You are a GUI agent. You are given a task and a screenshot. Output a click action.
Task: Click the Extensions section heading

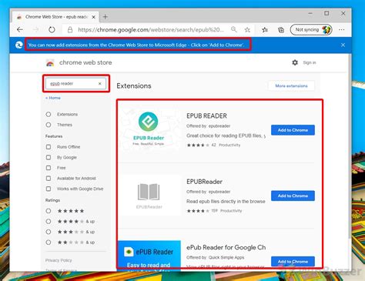pos(134,86)
